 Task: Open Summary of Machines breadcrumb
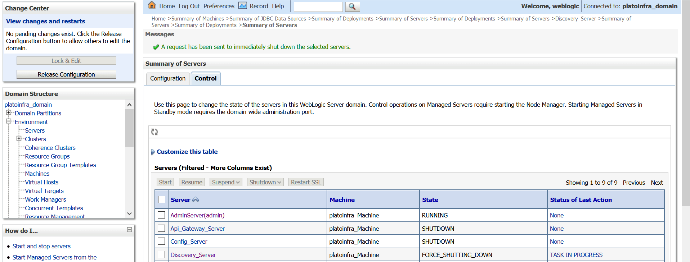coord(198,19)
